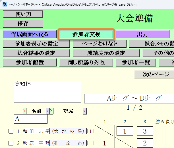Click red right arrow left of 所属
Screen dimensions: 174x148
(x=51, y=111)
